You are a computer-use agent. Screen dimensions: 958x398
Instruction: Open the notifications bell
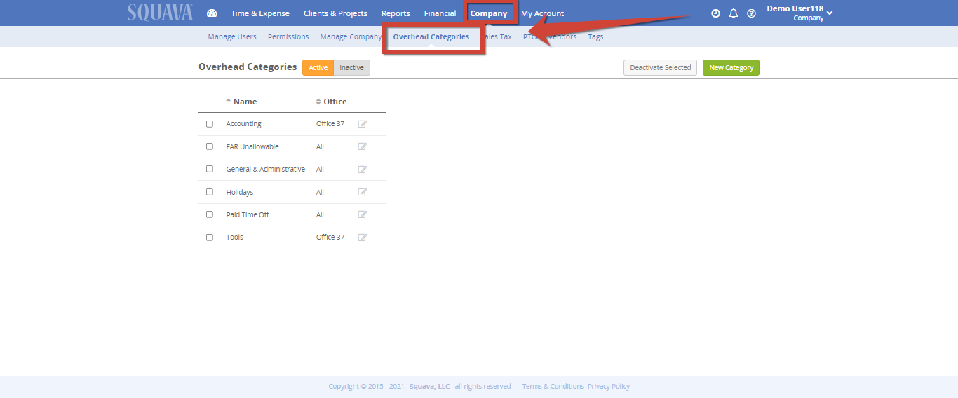tap(734, 13)
